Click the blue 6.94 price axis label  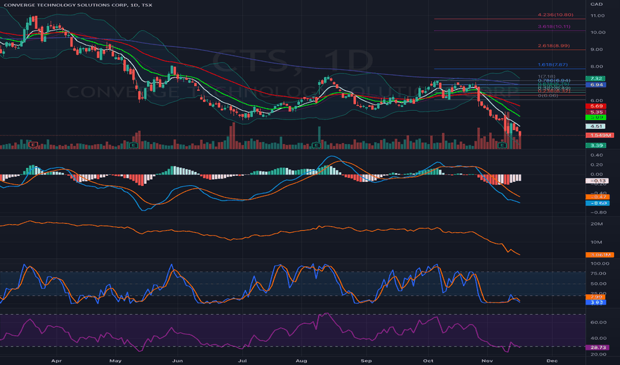pyautogui.click(x=595, y=85)
